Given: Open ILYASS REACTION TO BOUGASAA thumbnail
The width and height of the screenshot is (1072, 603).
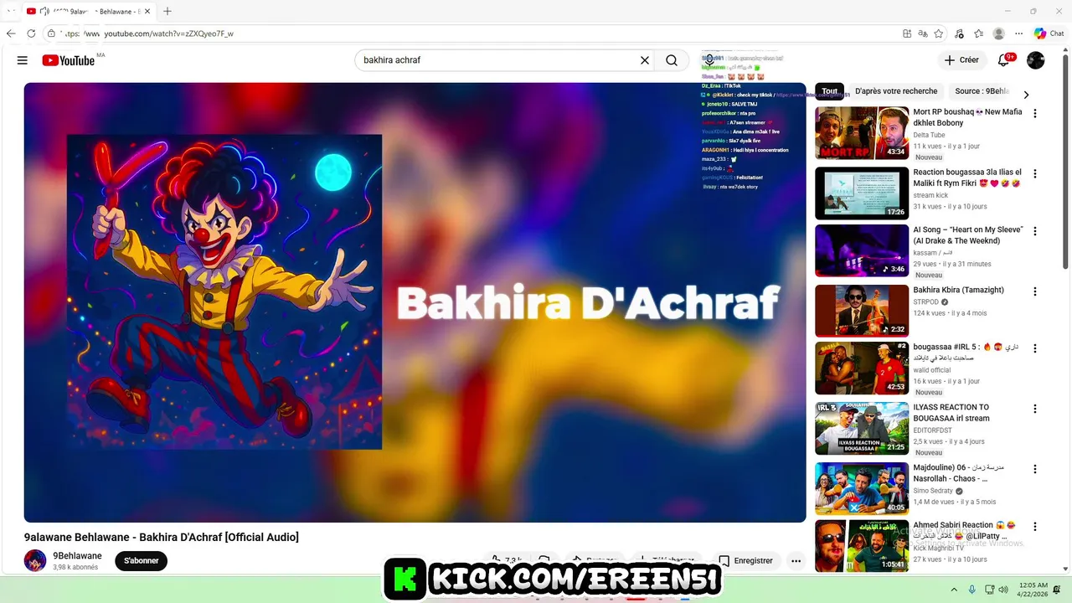Looking at the screenshot, I should point(862,428).
